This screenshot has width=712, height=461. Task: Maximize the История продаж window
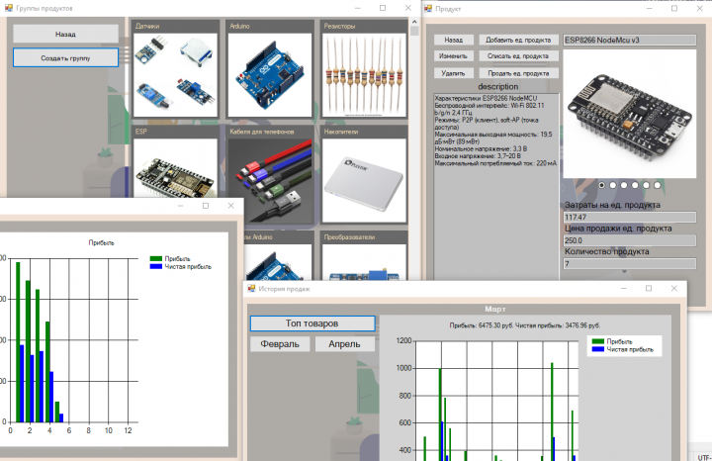649,289
